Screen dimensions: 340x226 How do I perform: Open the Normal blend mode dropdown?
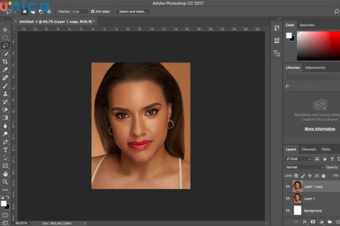click(x=304, y=168)
